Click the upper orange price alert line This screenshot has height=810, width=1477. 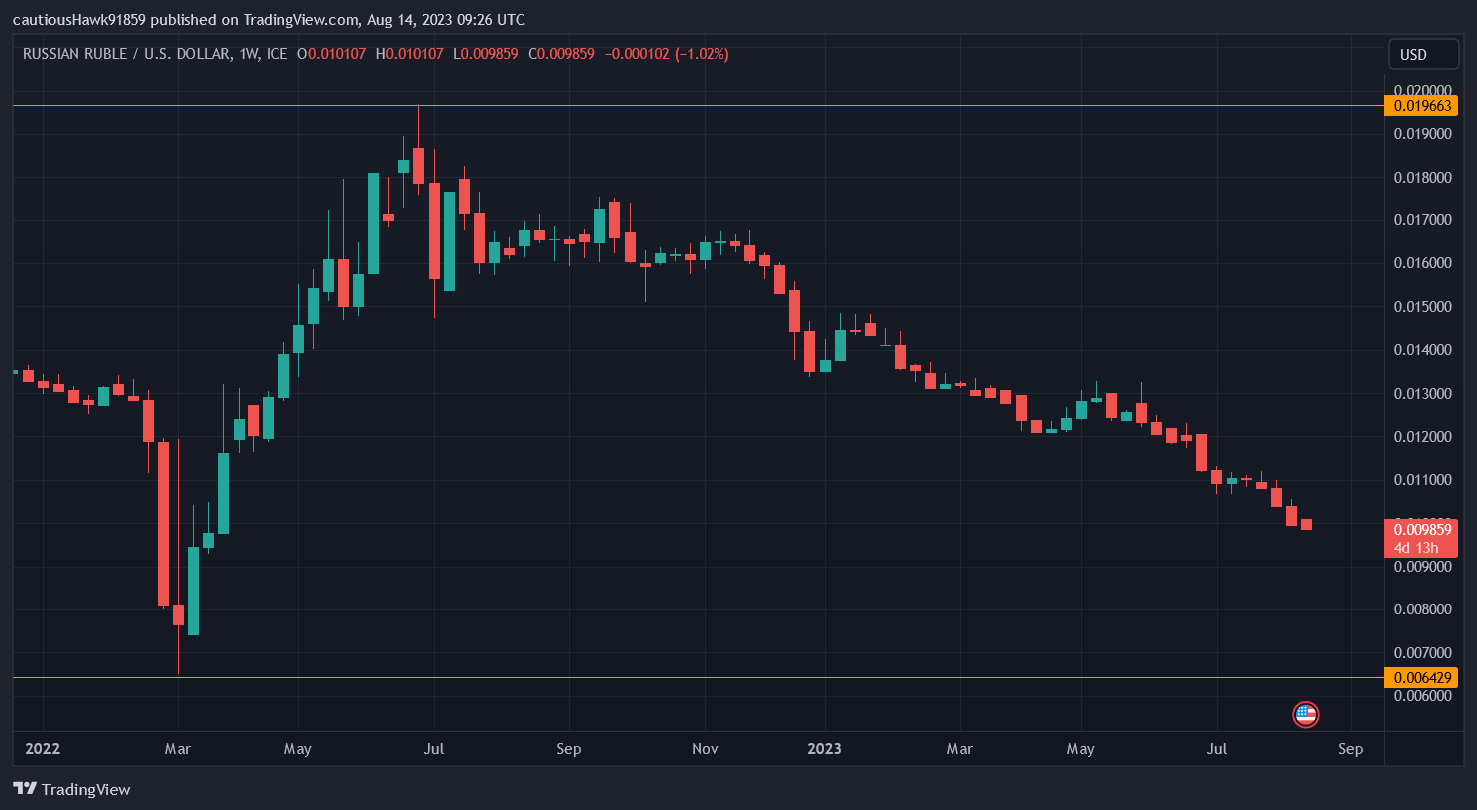699,104
